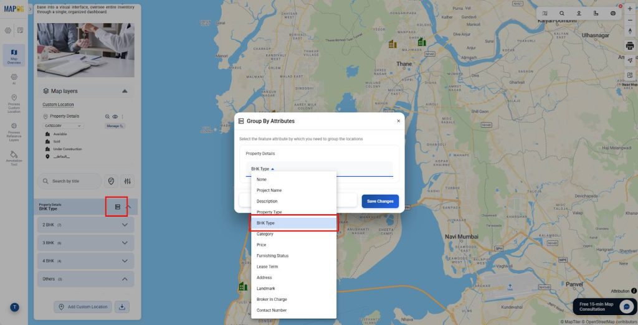Select Project Name attribute option
The image size is (638, 325).
(x=294, y=191)
